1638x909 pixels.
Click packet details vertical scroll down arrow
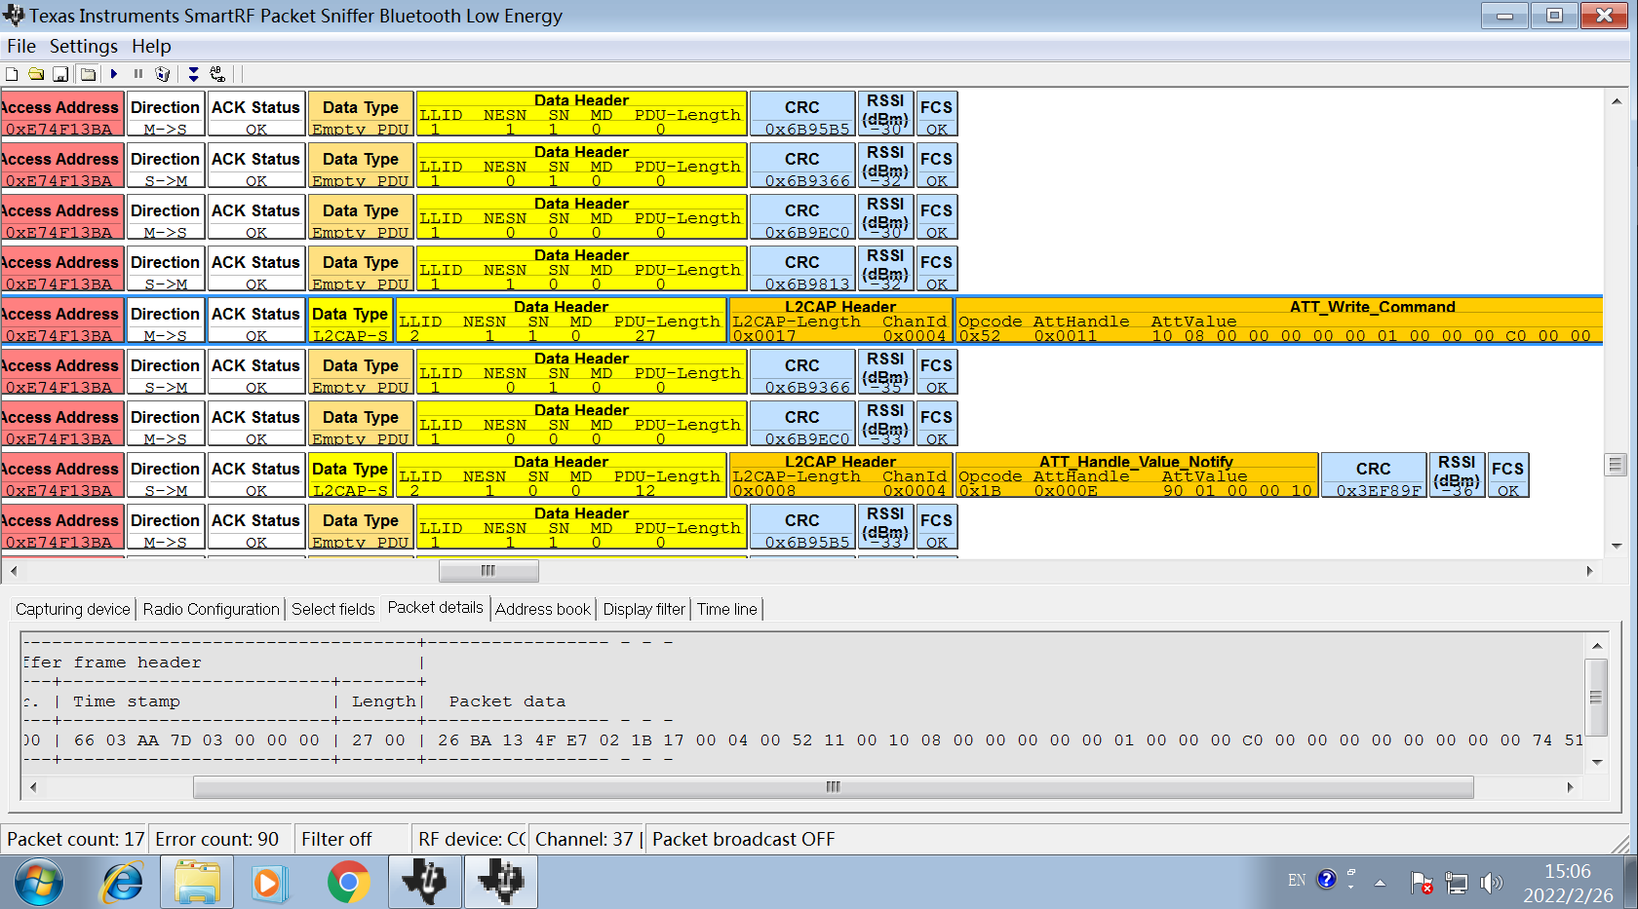coord(1597,762)
